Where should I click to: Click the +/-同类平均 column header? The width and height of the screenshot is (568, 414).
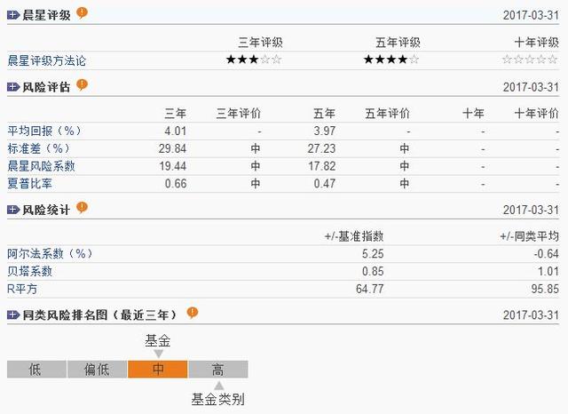529,236
